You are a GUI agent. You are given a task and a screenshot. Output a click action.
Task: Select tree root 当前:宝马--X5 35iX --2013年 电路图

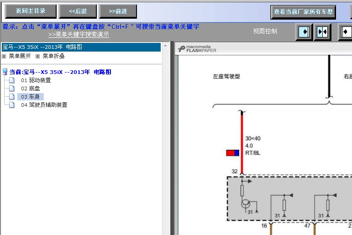click(x=60, y=72)
